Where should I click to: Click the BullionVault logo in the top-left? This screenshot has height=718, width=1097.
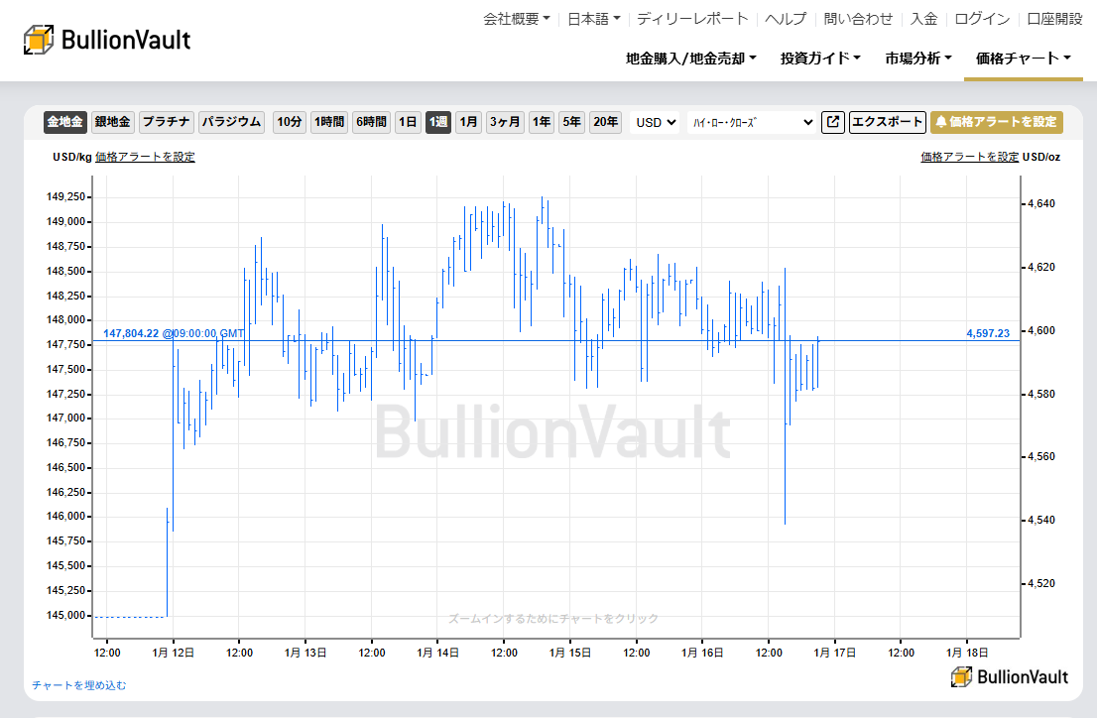pos(106,38)
